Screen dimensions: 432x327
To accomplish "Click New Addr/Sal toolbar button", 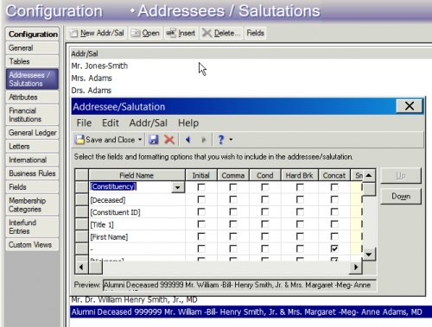I will [97, 33].
